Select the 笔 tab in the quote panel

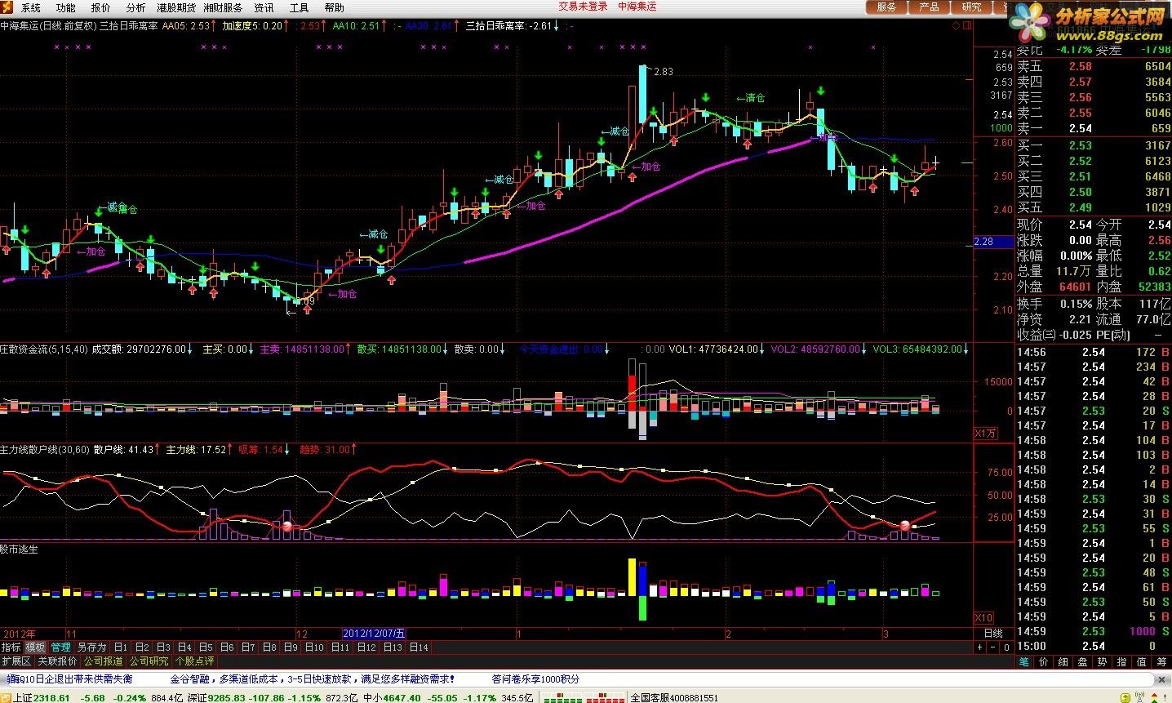pyautogui.click(x=1023, y=661)
